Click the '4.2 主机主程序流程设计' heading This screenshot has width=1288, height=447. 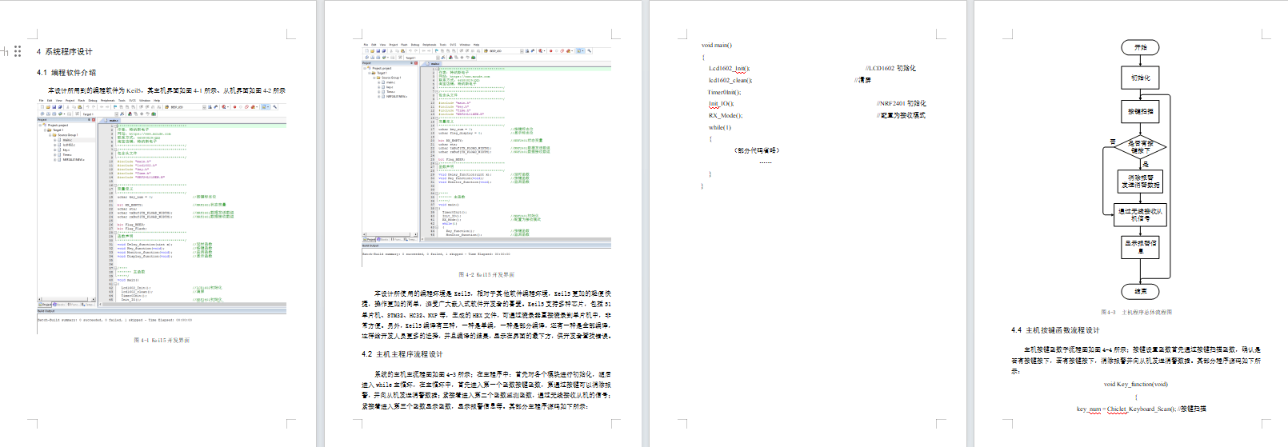[x=402, y=354]
